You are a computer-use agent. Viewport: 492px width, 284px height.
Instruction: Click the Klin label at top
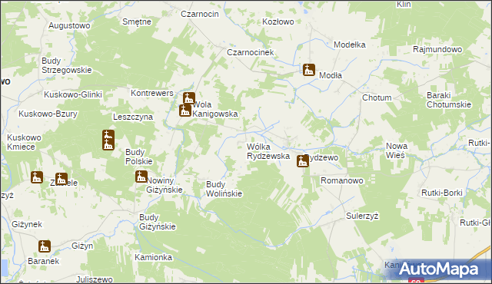(404, 5)
